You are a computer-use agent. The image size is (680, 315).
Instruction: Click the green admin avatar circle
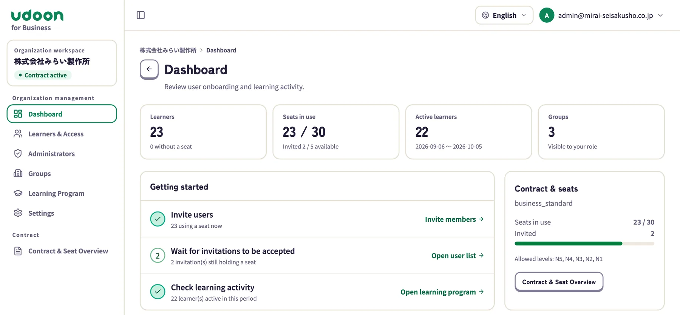(x=547, y=15)
